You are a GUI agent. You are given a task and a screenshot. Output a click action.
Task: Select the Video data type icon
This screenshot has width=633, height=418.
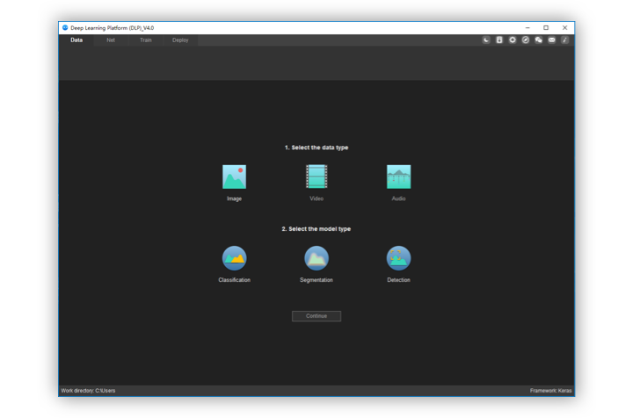(x=316, y=177)
